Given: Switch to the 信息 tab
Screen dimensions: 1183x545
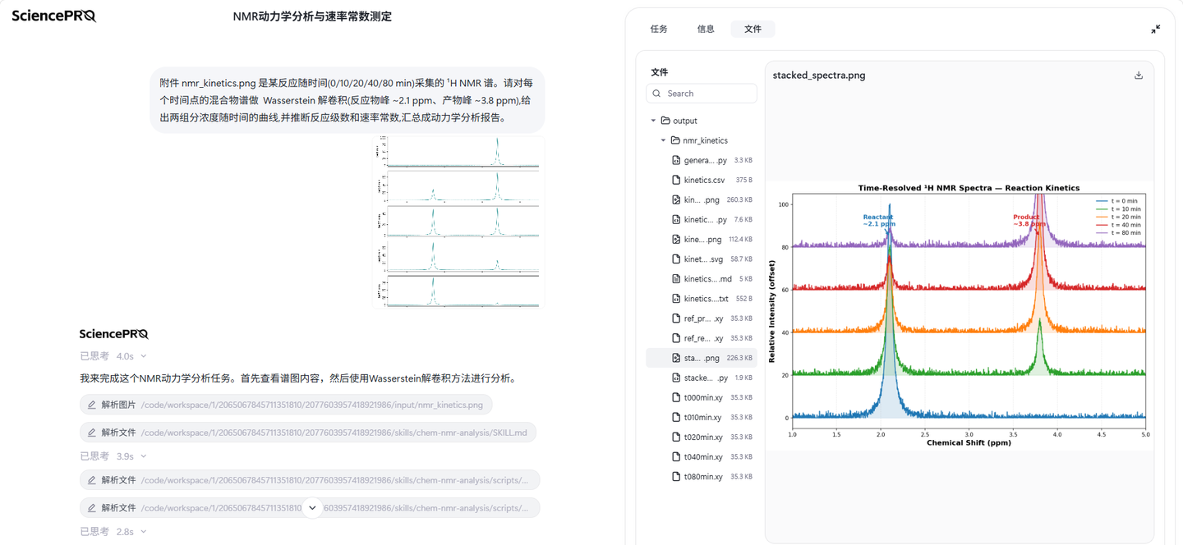Looking at the screenshot, I should (x=706, y=30).
